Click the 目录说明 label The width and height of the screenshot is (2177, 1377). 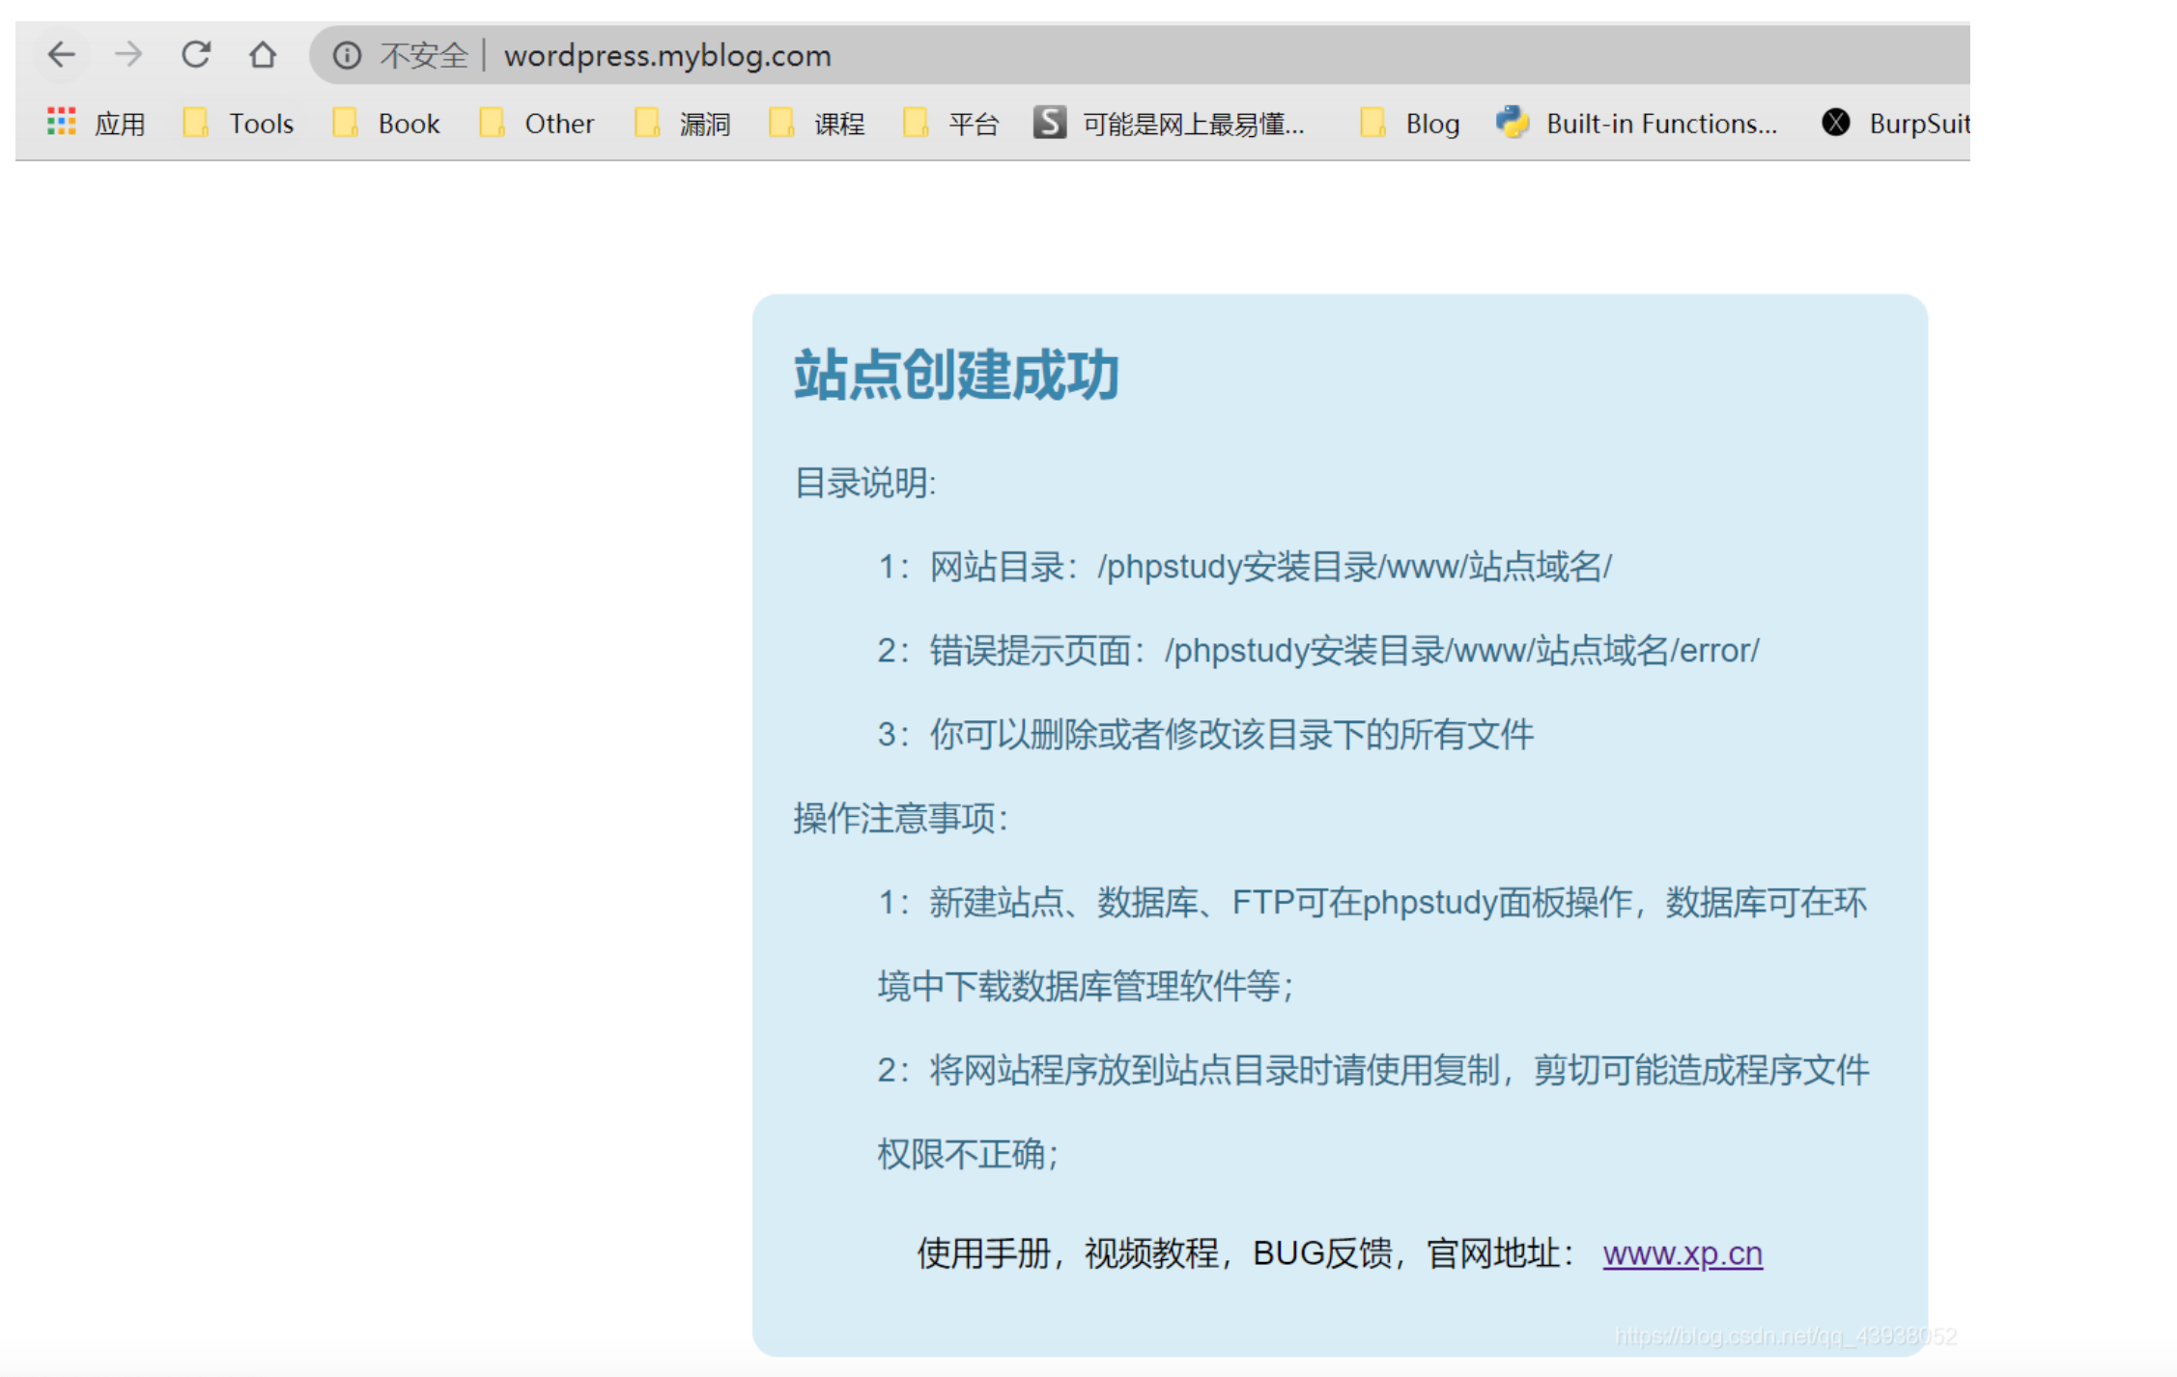tap(865, 483)
